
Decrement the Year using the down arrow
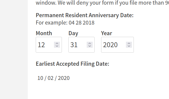point(129,46)
